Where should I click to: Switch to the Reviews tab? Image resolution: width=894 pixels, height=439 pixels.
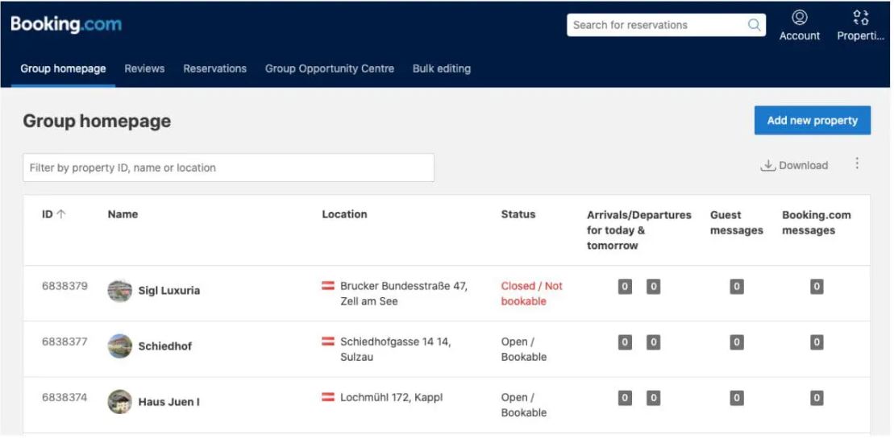pyautogui.click(x=144, y=68)
